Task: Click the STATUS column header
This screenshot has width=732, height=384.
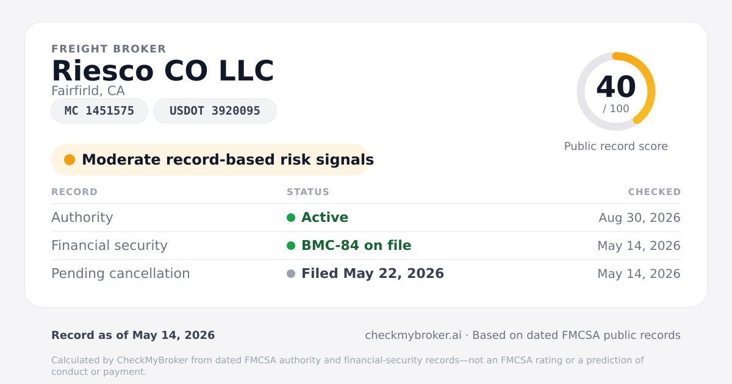Action: coord(308,192)
